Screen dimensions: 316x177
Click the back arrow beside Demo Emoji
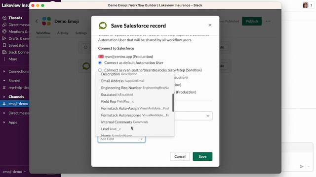coord(37,21)
